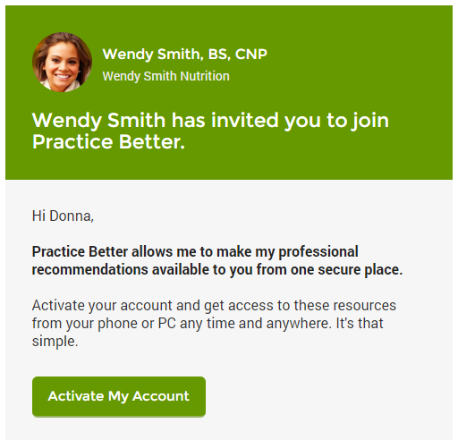Click the word 'simple.' ending the paragraph

(55, 341)
